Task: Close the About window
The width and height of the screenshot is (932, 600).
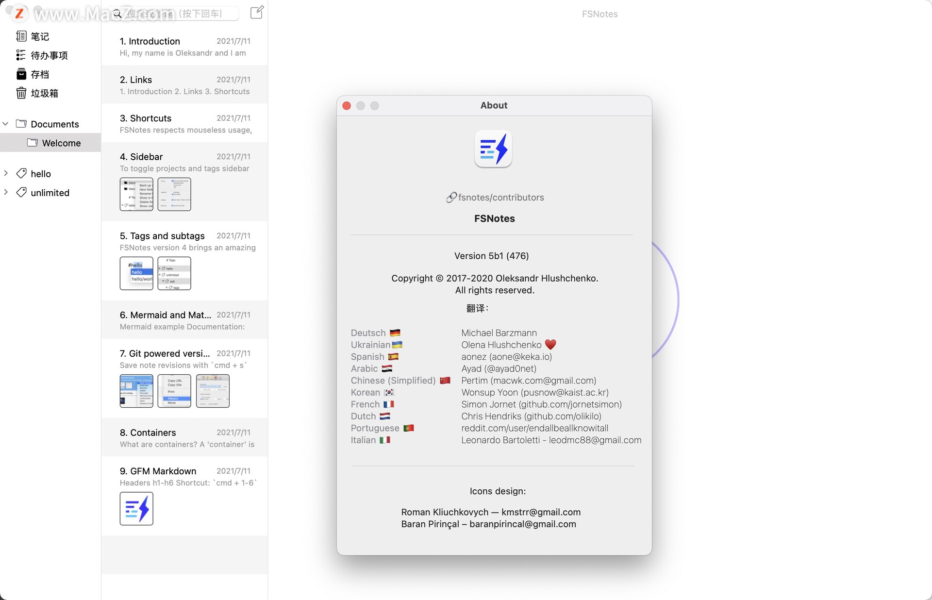Action: click(347, 106)
